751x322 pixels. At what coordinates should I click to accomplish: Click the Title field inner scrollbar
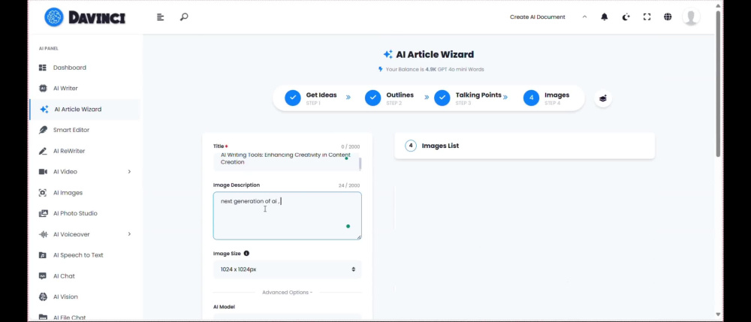(x=360, y=163)
